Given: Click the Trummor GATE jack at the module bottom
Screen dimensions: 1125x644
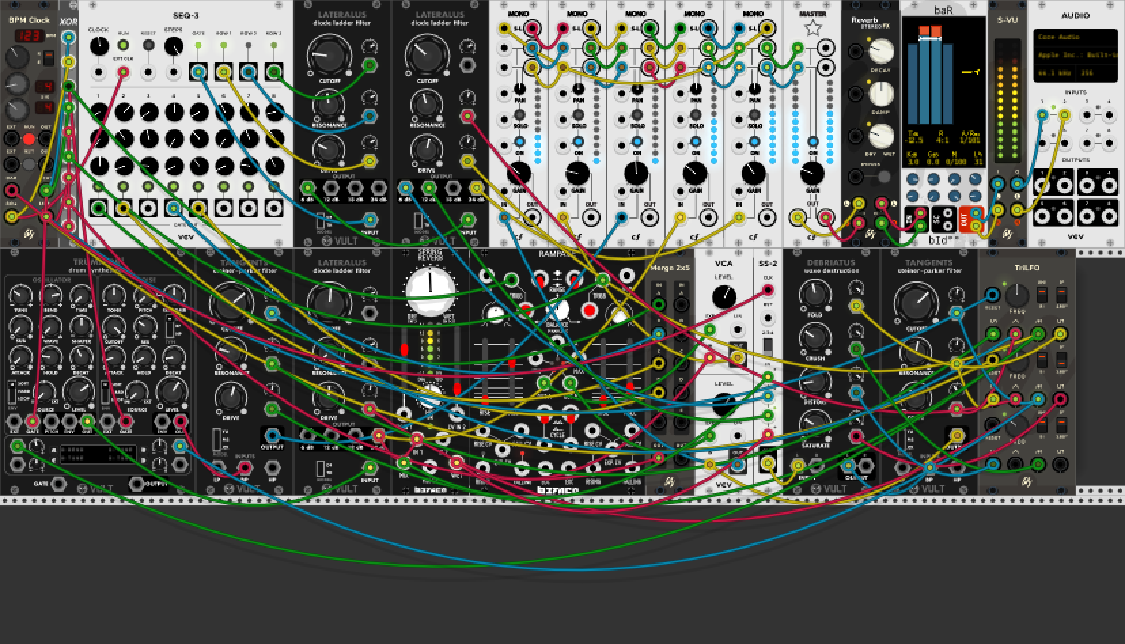Looking at the screenshot, I should point(59,484).
